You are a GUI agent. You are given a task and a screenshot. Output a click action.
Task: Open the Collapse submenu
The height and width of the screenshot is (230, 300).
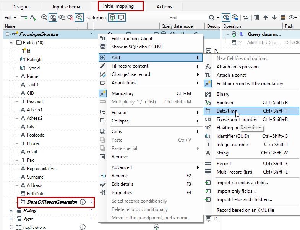click(x=151, y=121)
